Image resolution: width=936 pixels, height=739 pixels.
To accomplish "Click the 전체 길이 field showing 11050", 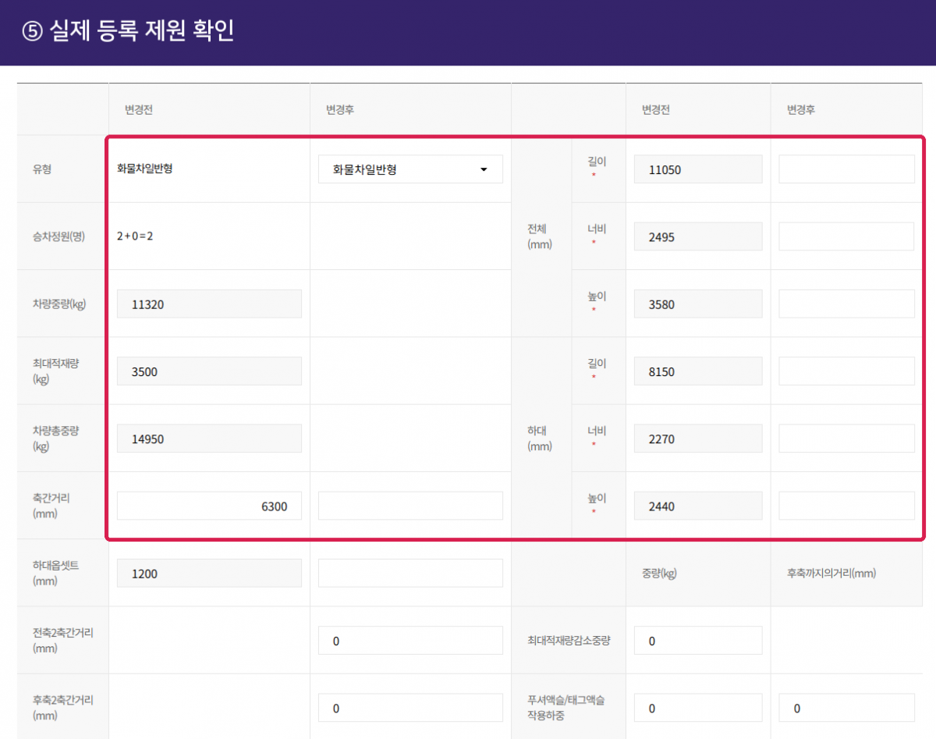I will (698, 169).
